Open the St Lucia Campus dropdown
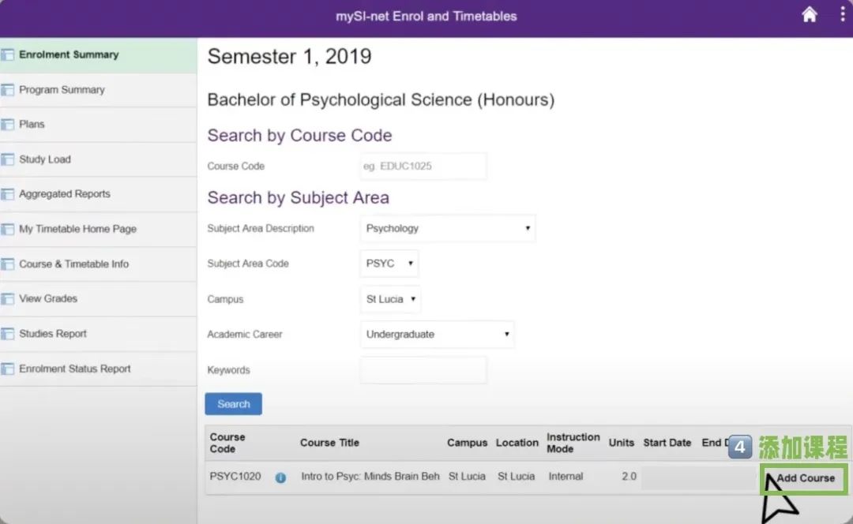 point(390,299)
